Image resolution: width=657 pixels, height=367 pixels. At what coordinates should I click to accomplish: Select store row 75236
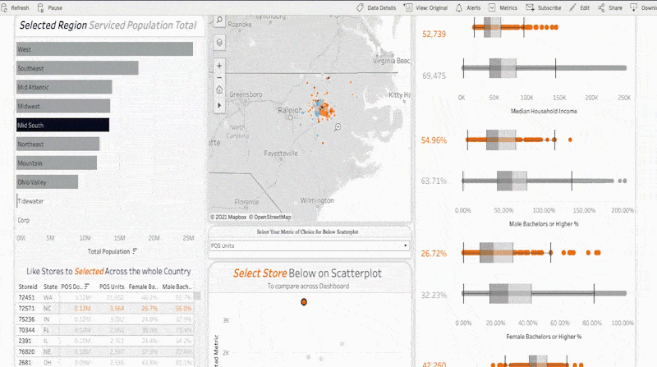click(x=106, y=319)
